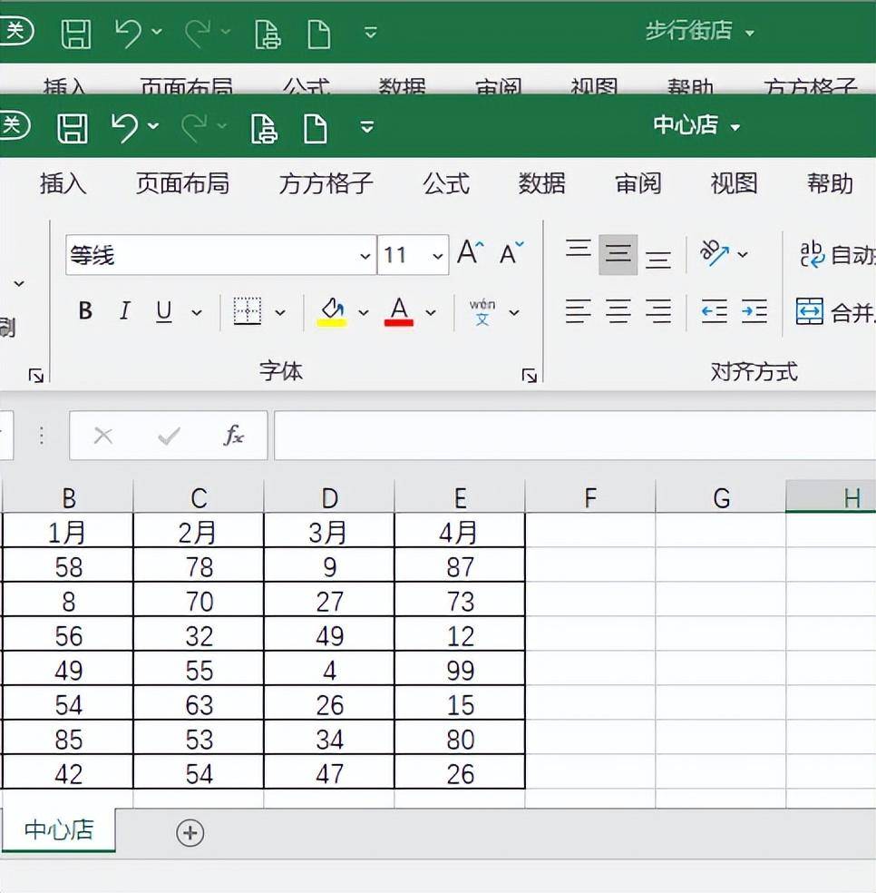
Task: Open font name 等线 combo box
Action: pyautogui.click(x=221, y=255)
